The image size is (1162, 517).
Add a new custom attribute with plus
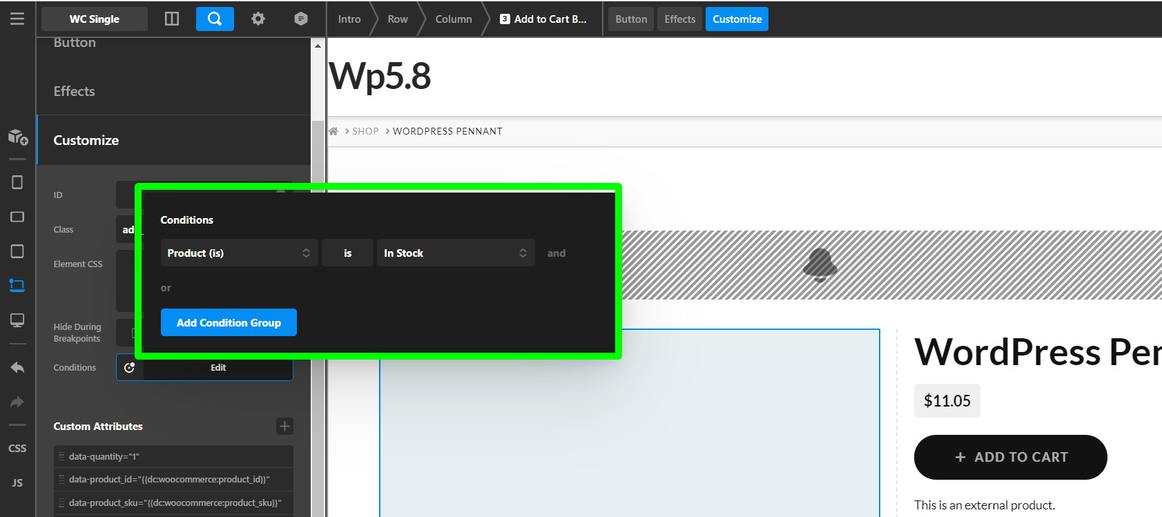(284, 427)
